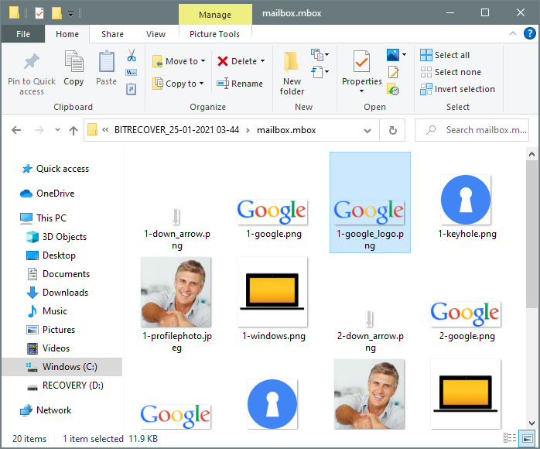The width and height of the screenshot is (540, 449).
Task: Switch to Large icons view in status bar
Action: coord(528,438)
